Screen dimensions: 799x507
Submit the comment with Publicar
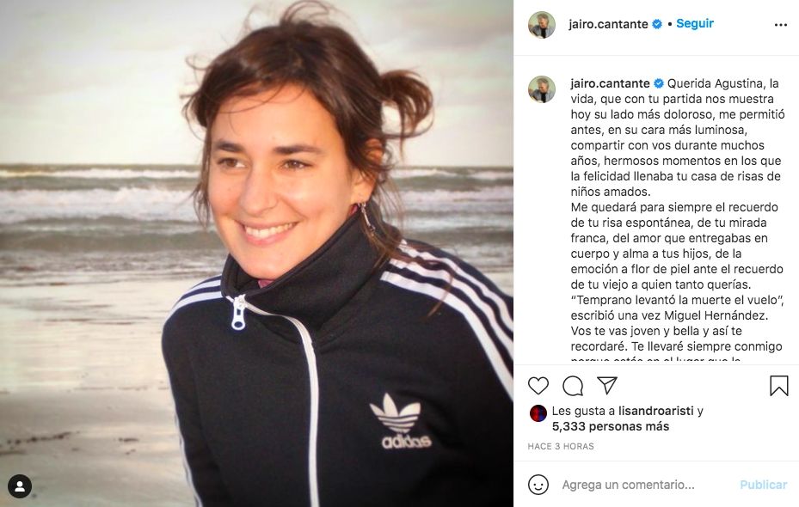point(763,485)
